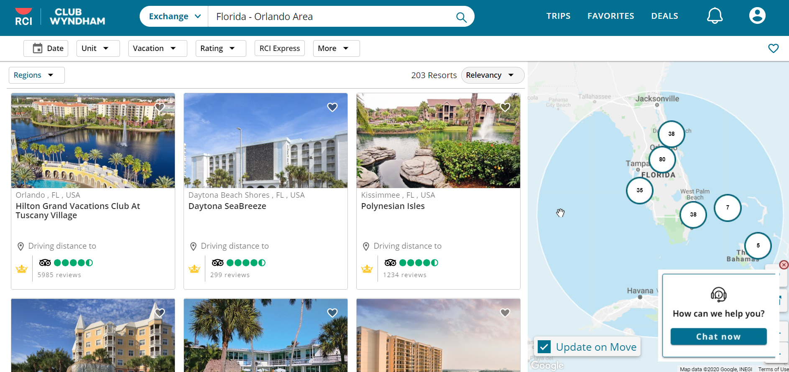
Task: Open notifications bell icon
Action: click(715, 16)
